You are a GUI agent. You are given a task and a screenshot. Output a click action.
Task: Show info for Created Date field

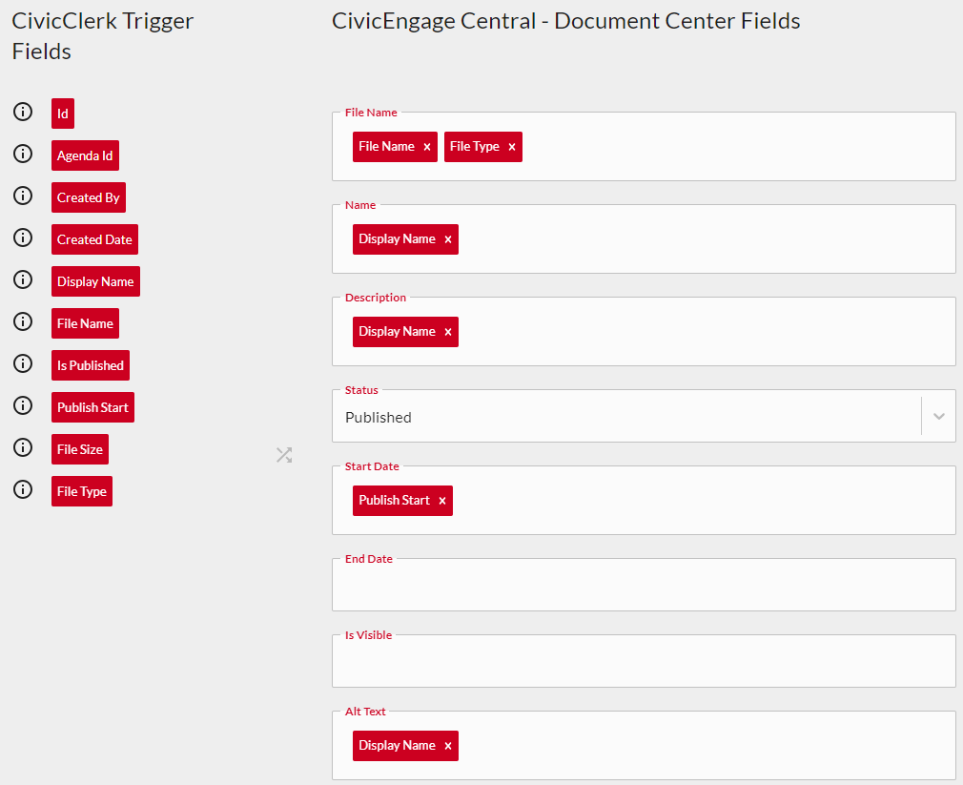click(x=23, y=238)
